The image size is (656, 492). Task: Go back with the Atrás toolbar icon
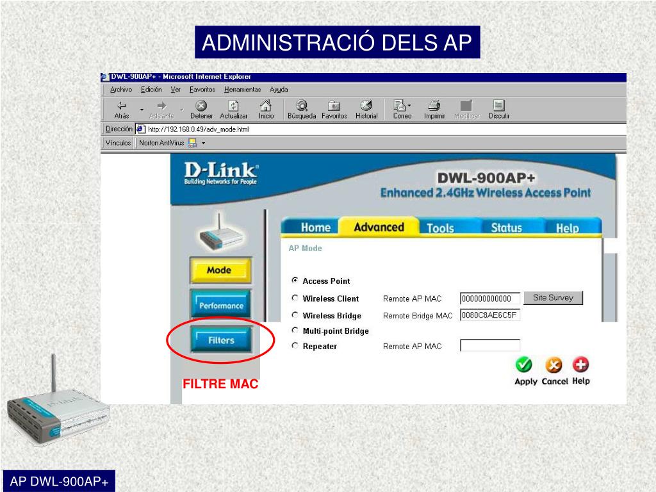(x=121, y=106)
